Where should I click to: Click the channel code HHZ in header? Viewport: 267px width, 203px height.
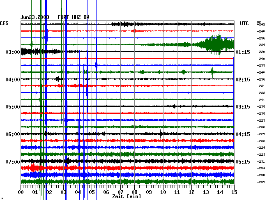[76, 17]
